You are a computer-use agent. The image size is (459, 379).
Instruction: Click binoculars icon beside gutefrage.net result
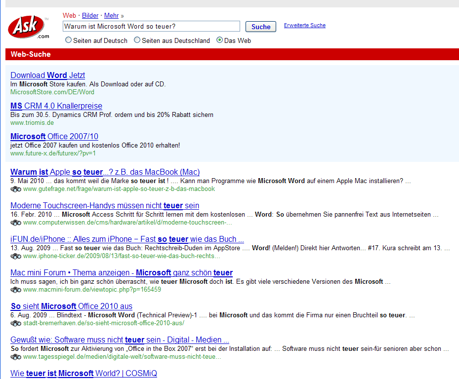[x=16, y=189]
